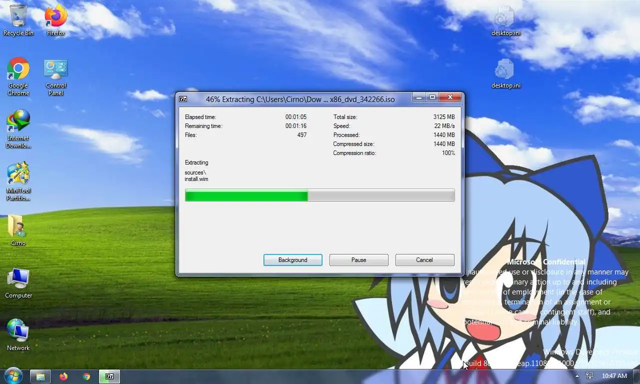Click the Remaining time value 00:01:16
Viewport: 640px width, 384px height.
click(296, 126)
